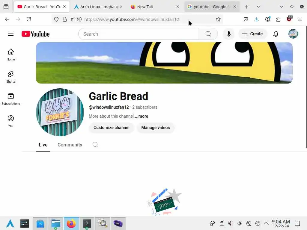Toggle muted audio volume in system tray
Image resolution: width=307 pixels, height=230 pixels.
tap(231, 223)
